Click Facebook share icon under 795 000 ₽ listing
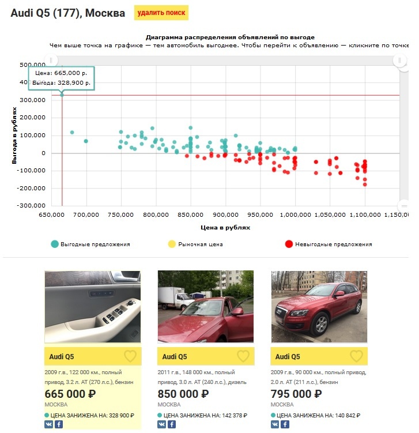 [x=285, y=424]
